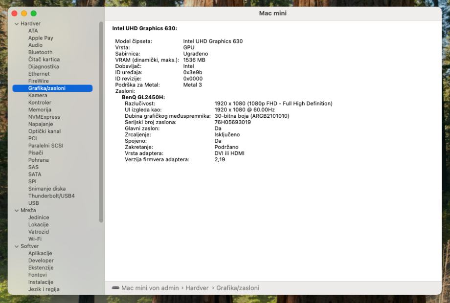Image resolution: width=450 pixels, height=303 pixels.
Task: Open Jedinice under Mreža
Action: tap(39, 217)
